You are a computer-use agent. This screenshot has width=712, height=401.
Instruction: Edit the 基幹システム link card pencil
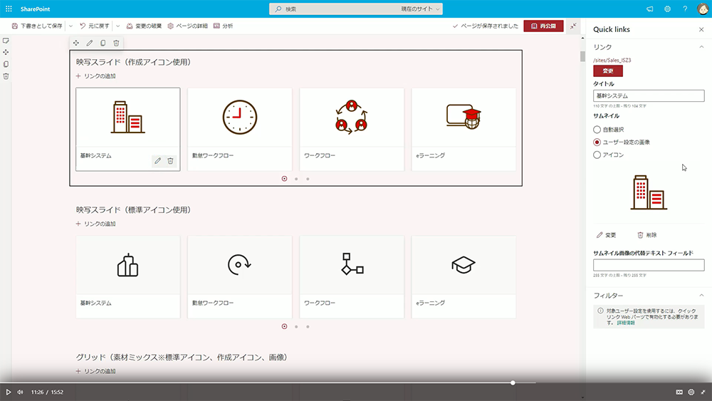(157, 161)
